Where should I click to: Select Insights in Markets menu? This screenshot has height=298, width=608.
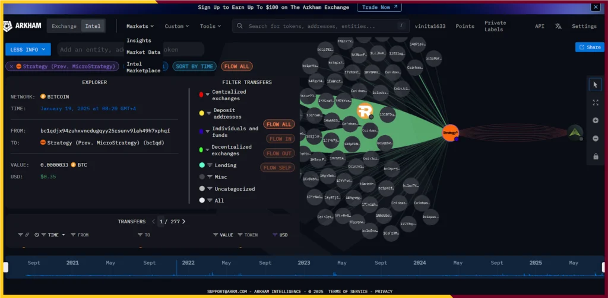[139, 40]
